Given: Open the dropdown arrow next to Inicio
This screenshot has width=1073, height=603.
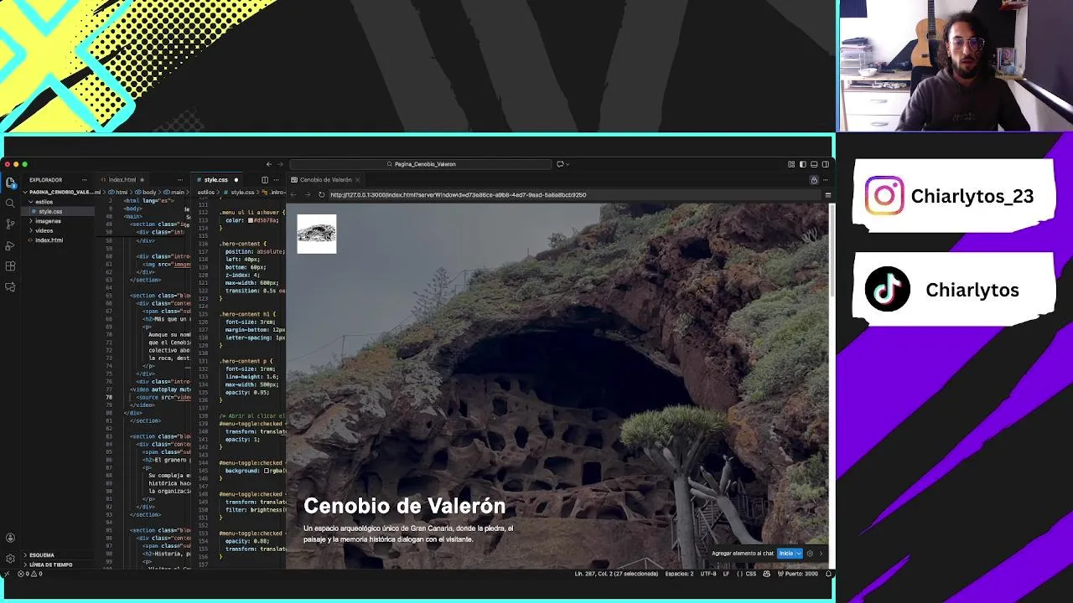Looking at the screenshot, I should 799,554.
